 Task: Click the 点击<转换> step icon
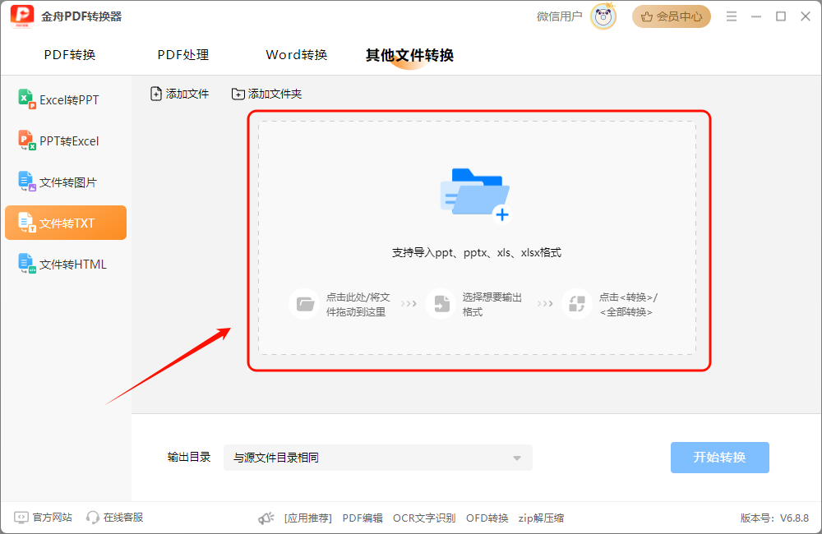click(x=577, y=304)
